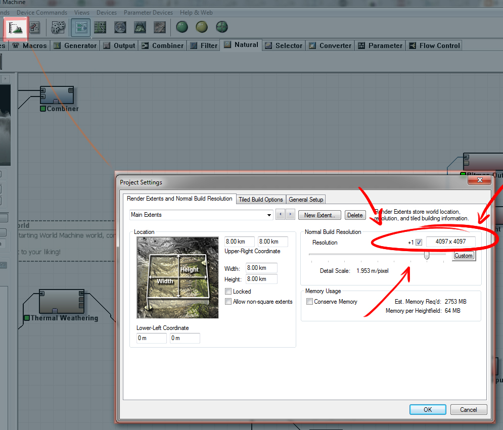The height and width of the screenshot is (430, 503).
Task: Click the Thermal Weathering device node
Action: click(x=62, y=301)
